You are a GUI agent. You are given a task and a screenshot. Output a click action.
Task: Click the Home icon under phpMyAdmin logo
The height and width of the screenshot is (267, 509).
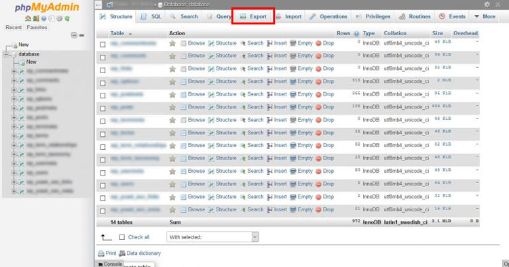tap(29, 18)
